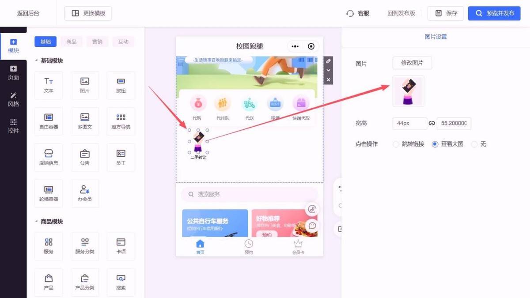Viewport: 530px width, 298px height.
Task: Switch to the 互动 tab
Action: coord(123,42)
